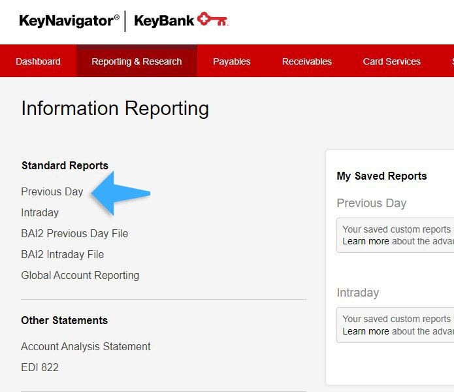Select the BAI2 Previous Day File report
454x392 pixels.
[74, 234]
